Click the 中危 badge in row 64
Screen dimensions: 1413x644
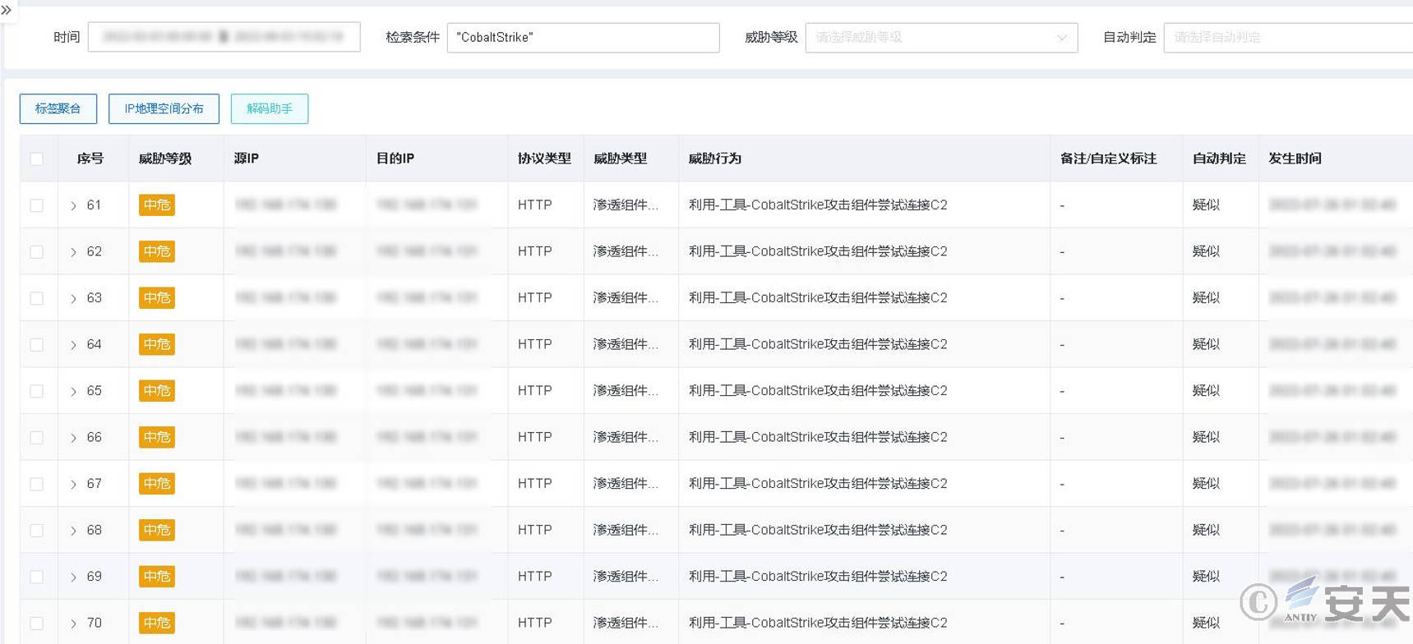(157, 344)
